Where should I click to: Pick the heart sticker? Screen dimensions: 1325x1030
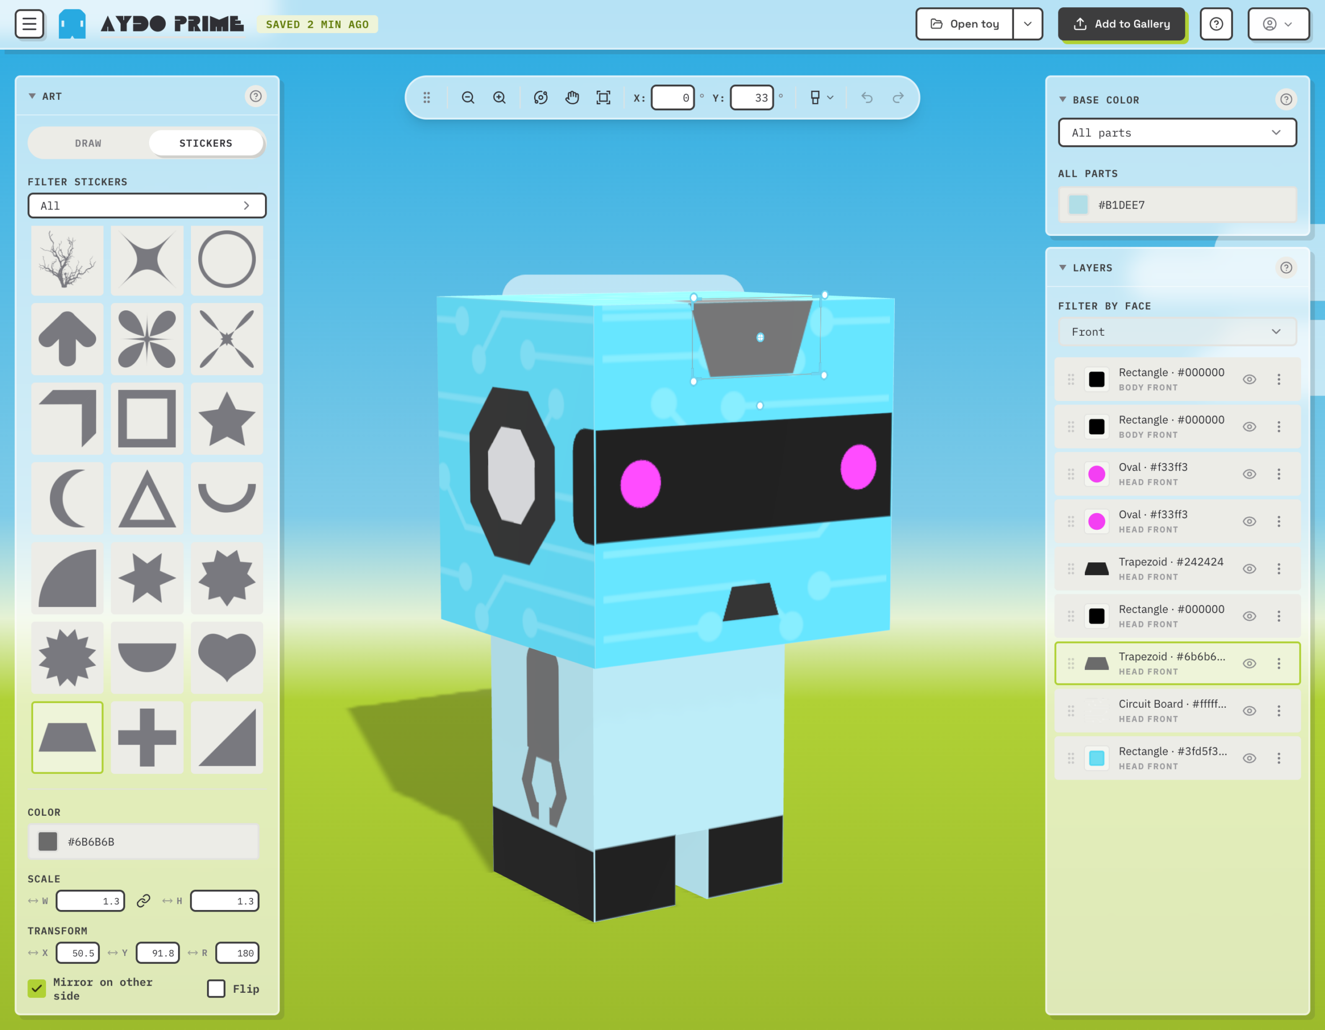point(227,658)
